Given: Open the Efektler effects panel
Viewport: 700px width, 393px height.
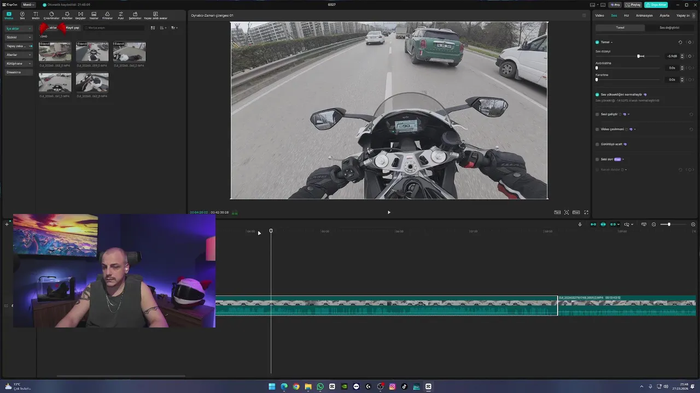Looking at the screenshot, I should click(67, 15).
